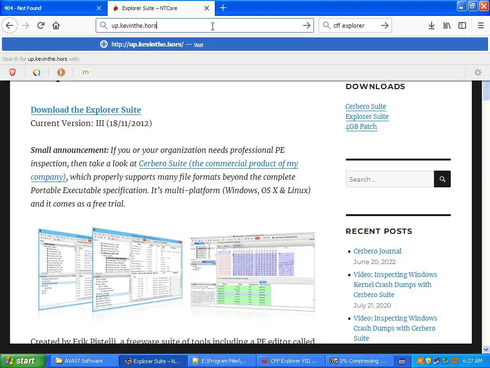Open the Library bookmarks icon
This screenshot has width=490, height=368.
[x=447, y=25]
